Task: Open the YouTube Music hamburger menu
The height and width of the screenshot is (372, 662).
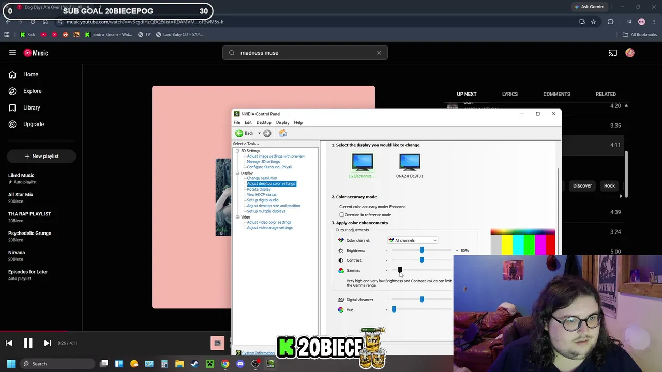Action: click(12, 53)
